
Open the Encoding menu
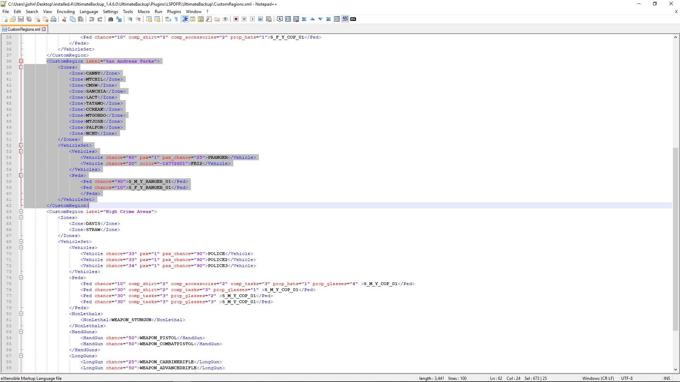66,12
